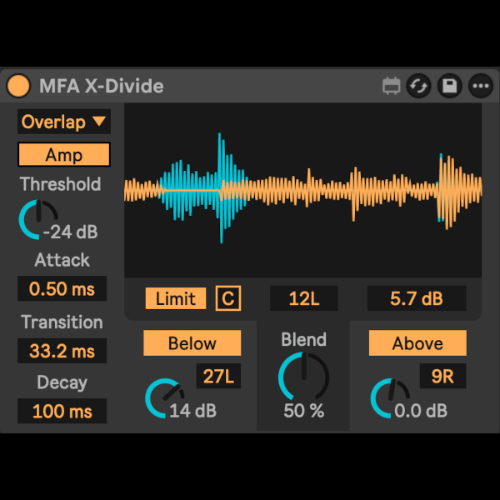Screen dimensions: 500x500
Task: Click the save preset floppy disk icon
Action: pyautogui.click(x=449, y=86)
